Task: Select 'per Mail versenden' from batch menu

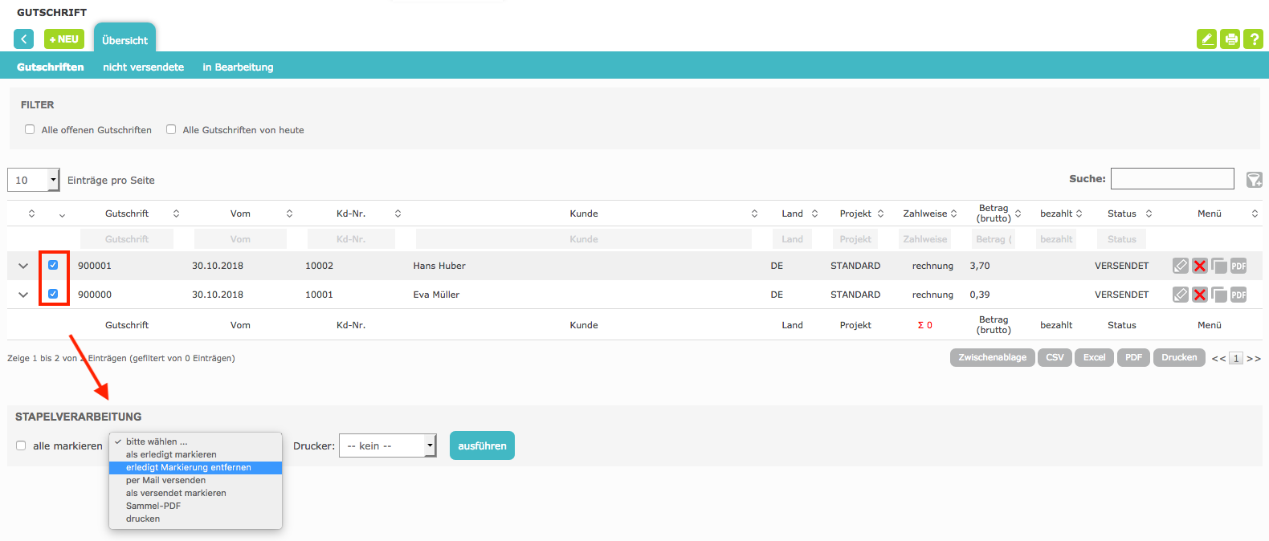Action: (165, 480)
